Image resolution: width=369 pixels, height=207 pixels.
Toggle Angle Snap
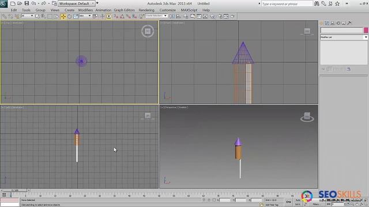coord(122,16)
